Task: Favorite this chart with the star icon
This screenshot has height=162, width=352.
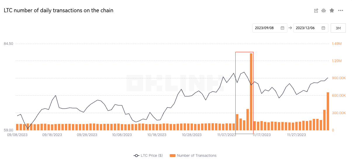Action: click(332, 10)
